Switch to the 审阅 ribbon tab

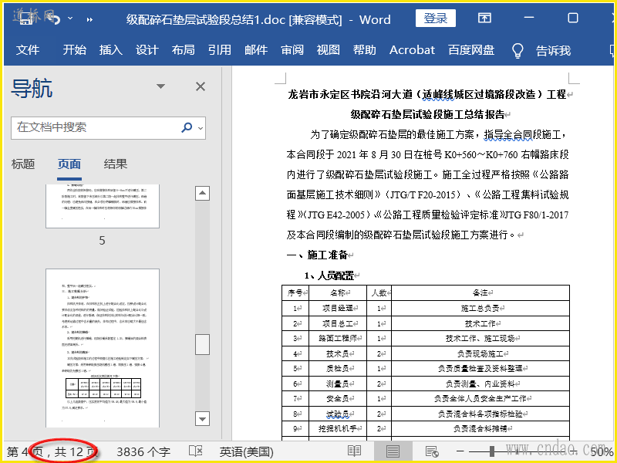click(292, 50)
